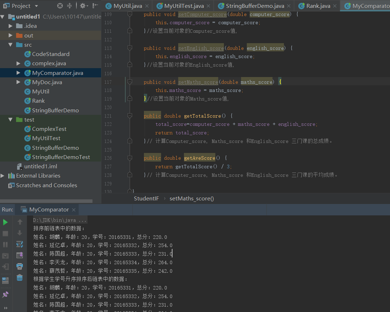Expand the .idea folder
The width and height of the screenshot is (390, 312).
click(10, 26)
